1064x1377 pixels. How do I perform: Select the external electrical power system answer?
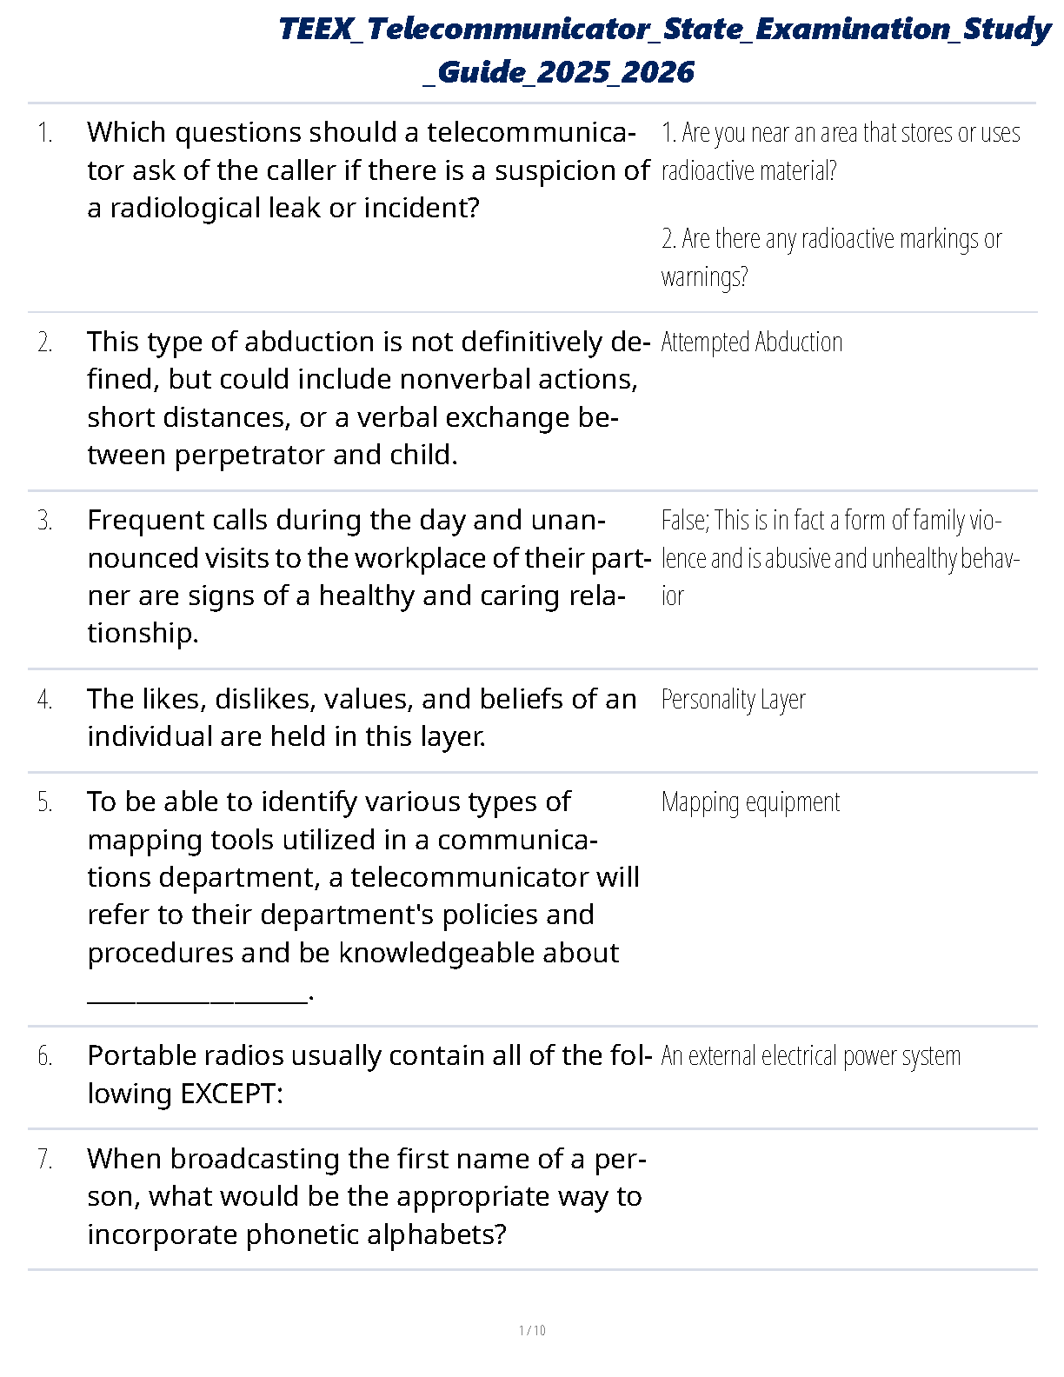pos(810,1056)
